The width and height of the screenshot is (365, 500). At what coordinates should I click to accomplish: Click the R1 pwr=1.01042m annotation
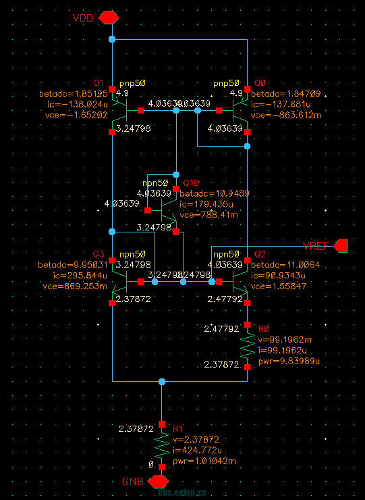(x=204, y=461)
